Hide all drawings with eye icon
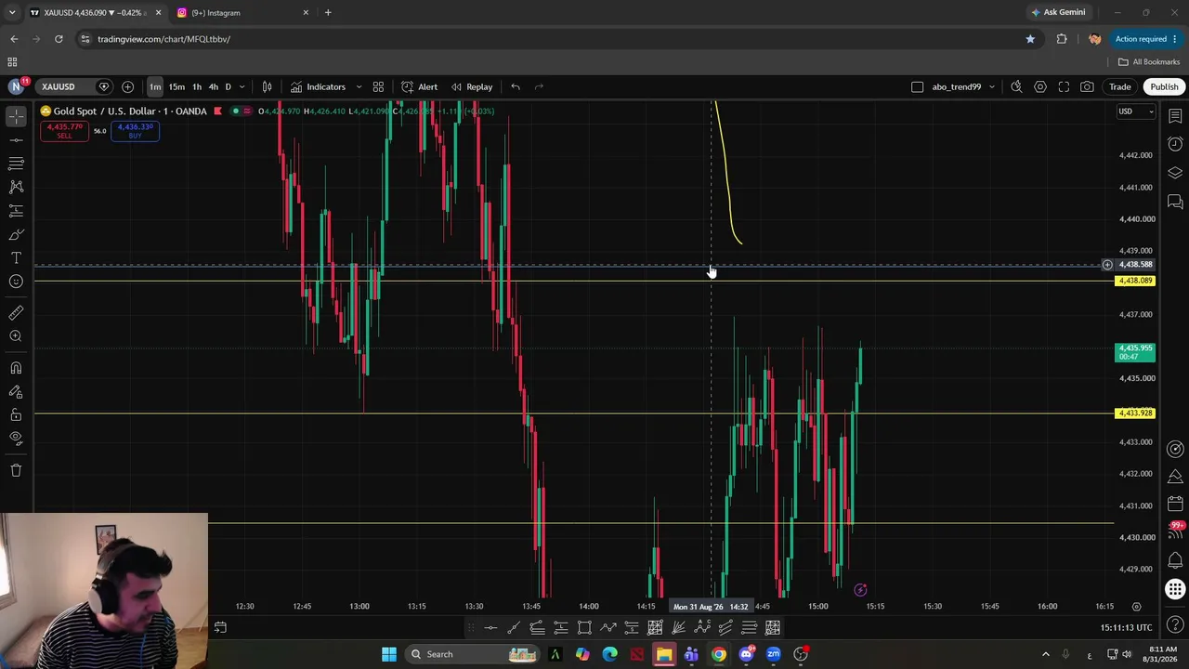Image resolution: width=1189 pixels, height=669 pixels. pos(16,438)
